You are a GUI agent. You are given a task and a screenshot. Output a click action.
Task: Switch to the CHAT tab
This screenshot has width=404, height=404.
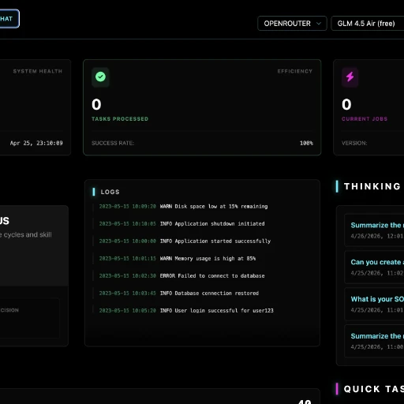tap(8, 19)
